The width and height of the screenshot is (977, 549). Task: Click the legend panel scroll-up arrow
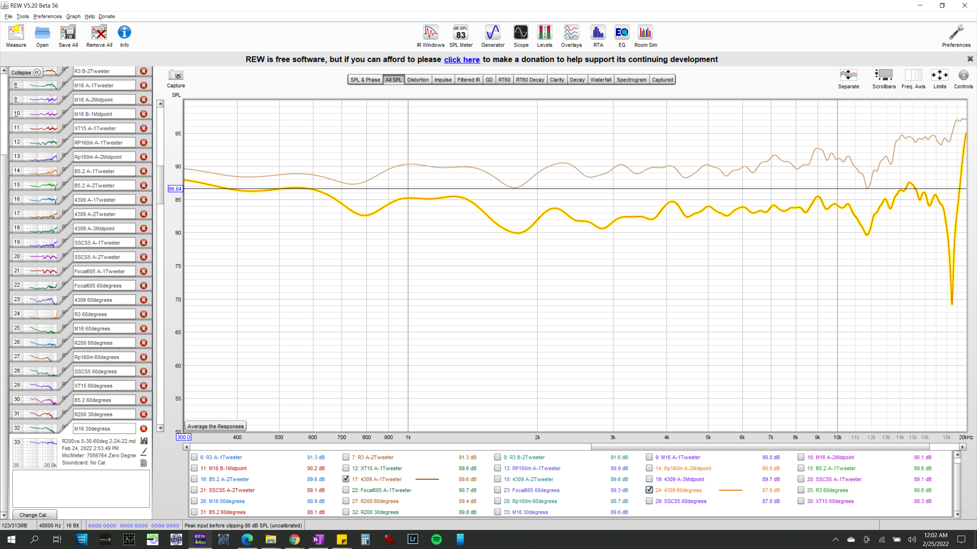coord(957,454)
